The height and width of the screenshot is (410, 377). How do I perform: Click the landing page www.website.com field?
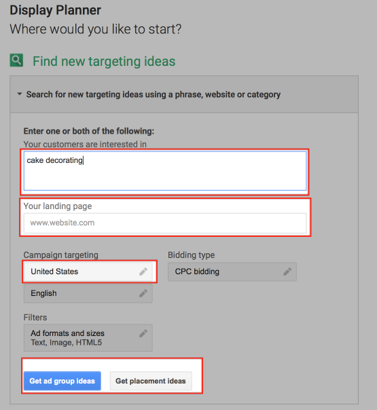click(165, 223)
